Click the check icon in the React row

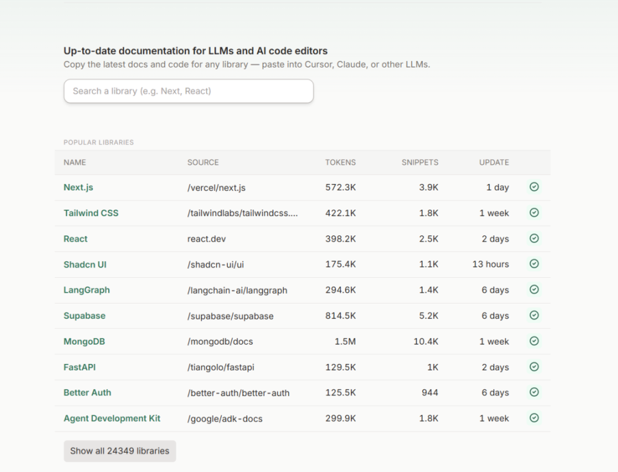[534, 239]
